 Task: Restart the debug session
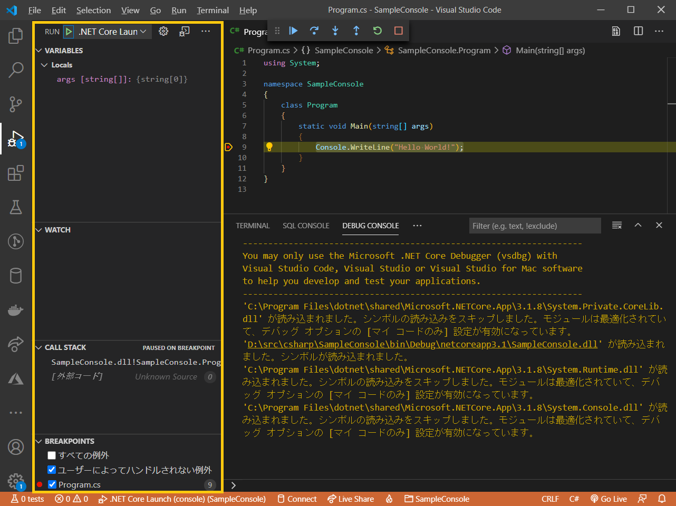[x=378, y=31]
